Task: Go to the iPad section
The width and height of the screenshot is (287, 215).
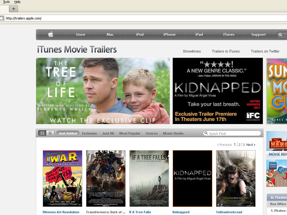Action: pyautogui.click(x=199, y=34)
